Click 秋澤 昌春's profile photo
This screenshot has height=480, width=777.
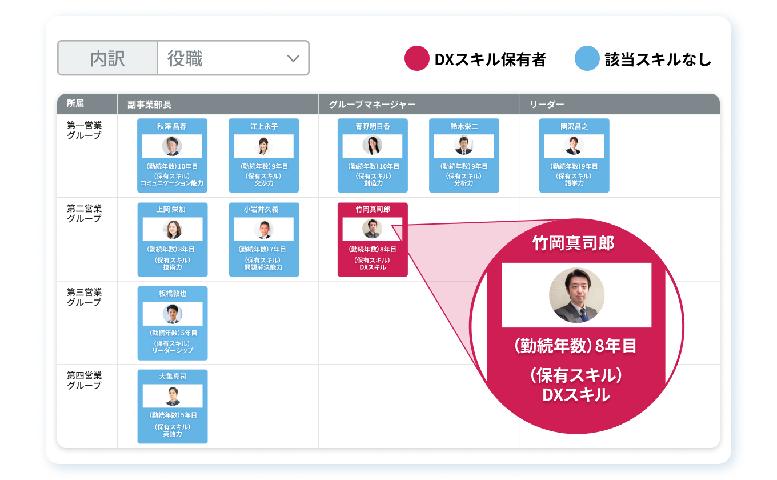coord(172,146)
